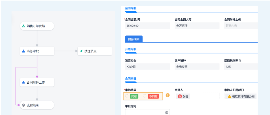Select the 抄送节点 flow node
The image size is (270, 115).
click(x=95, y=51)
